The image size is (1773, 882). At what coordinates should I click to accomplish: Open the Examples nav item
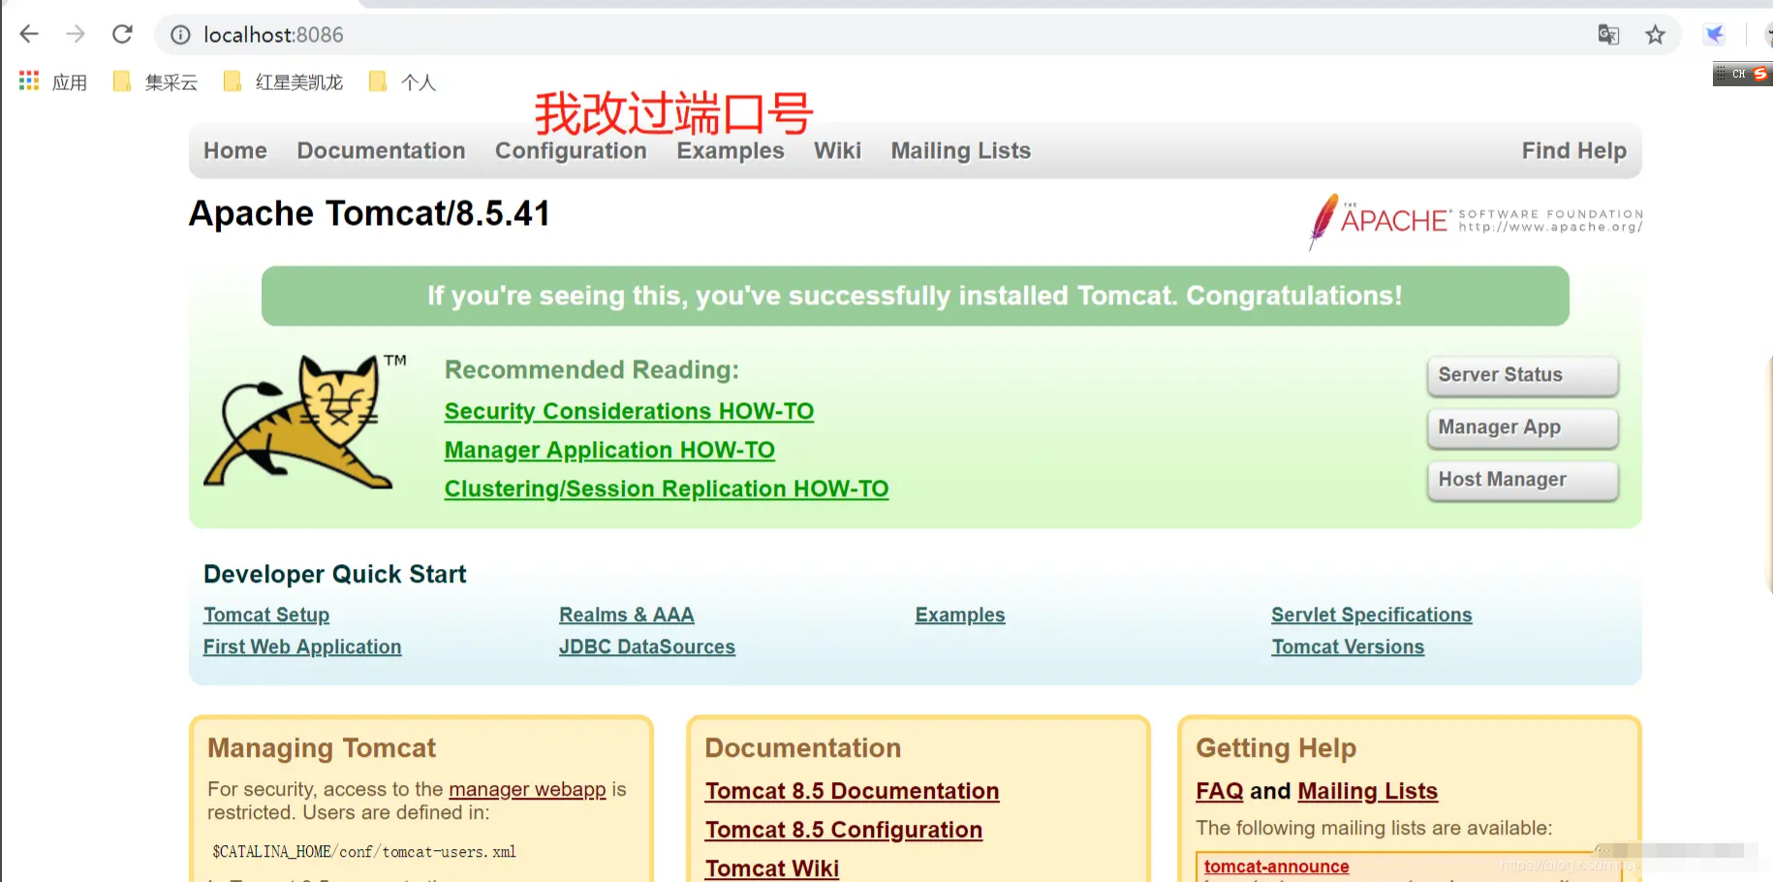point(731,151)
